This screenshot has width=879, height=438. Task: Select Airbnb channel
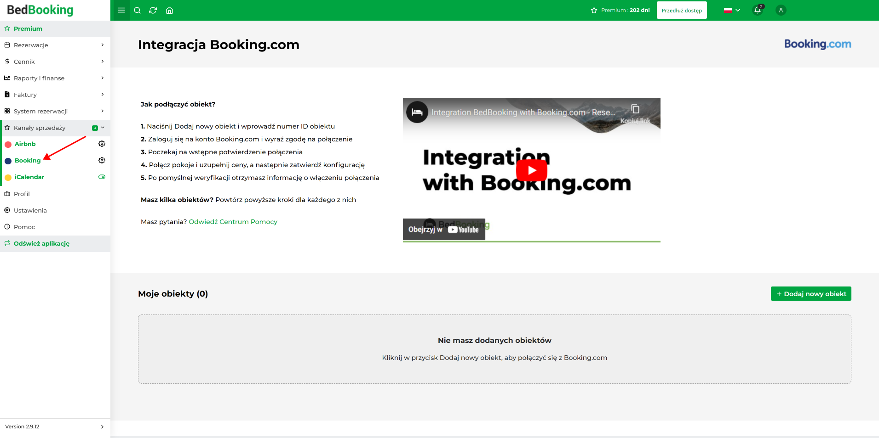(x=25, y=144)
